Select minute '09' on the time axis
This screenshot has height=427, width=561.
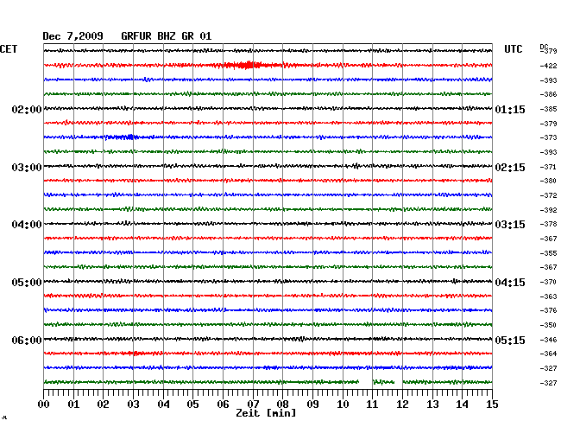pos(312,404)
